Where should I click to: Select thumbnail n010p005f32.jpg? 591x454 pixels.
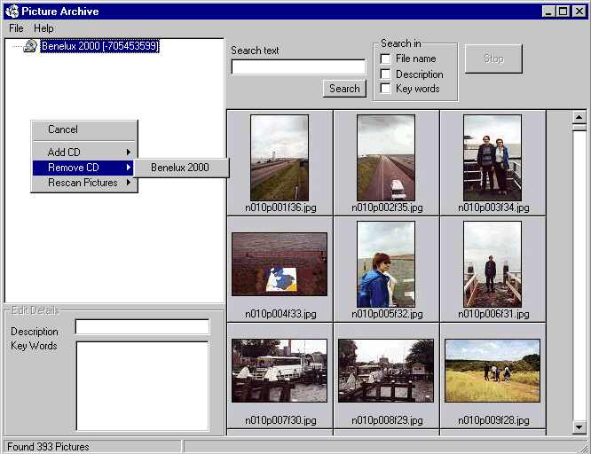[386, 263]
